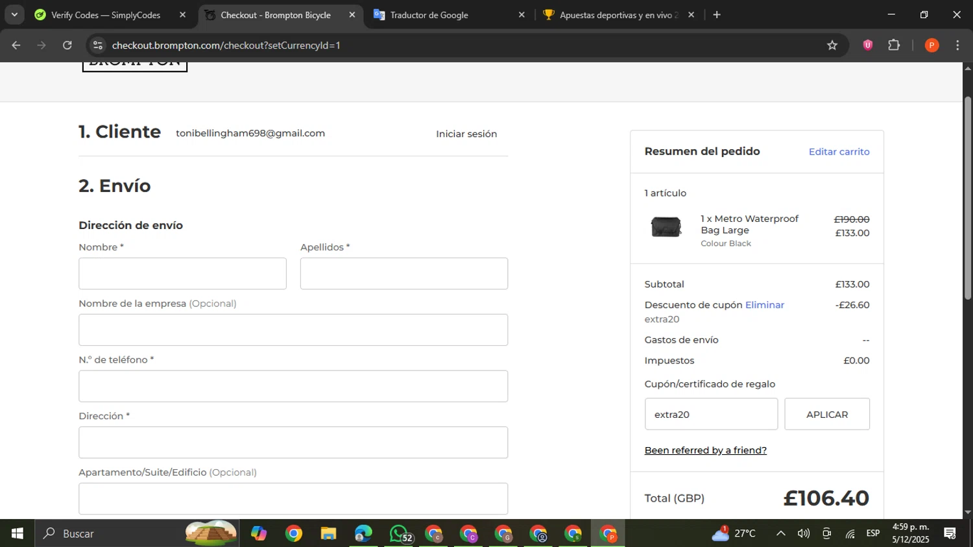Viewport: 973px width, 547px height.
Task: Close the Verify Codes tab
Action: pyautogui.click(x=182, y=15)
